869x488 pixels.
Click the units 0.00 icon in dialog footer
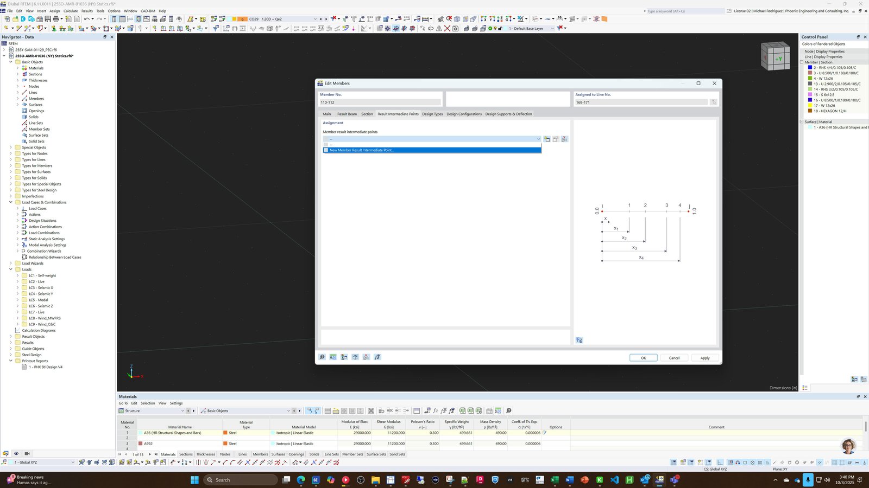click(x=333, y=357)
